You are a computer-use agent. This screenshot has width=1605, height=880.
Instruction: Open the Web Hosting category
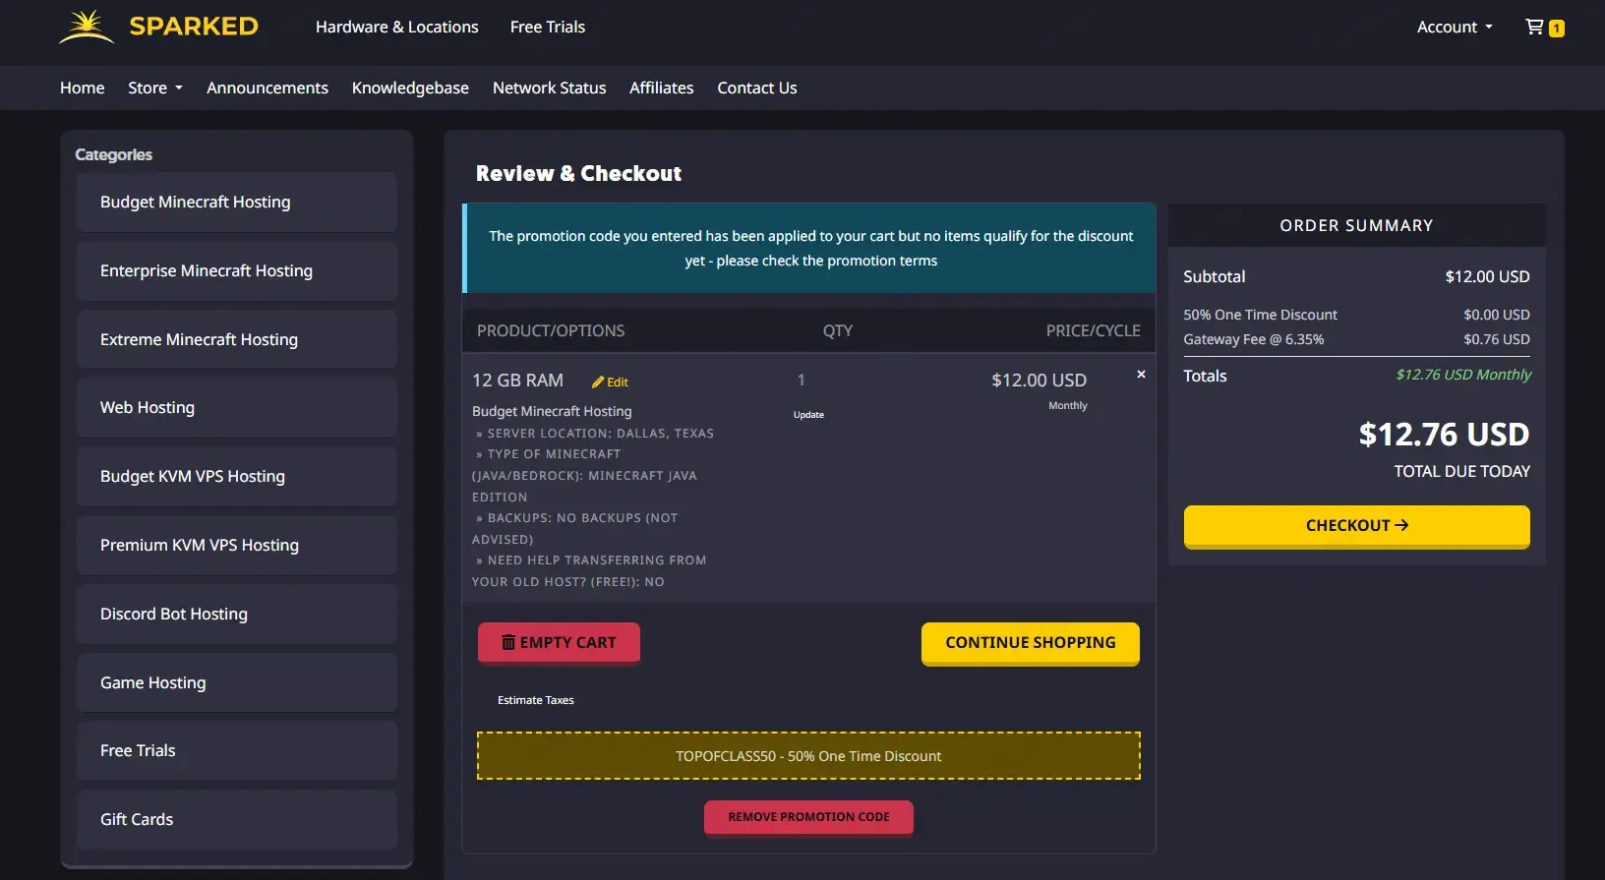[237, 407]
